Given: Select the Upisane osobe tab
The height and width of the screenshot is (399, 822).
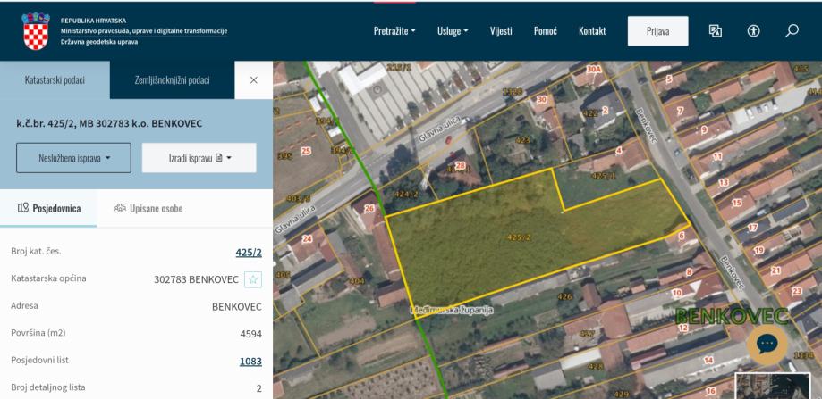Looking at the screenshot, I should (x=148, y=208).
